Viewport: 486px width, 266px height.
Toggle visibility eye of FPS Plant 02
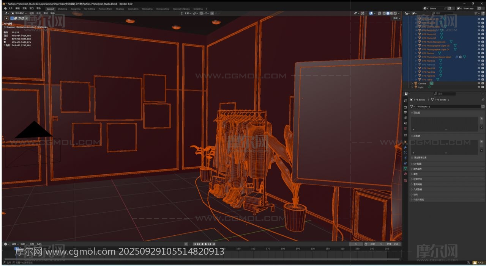478,64
